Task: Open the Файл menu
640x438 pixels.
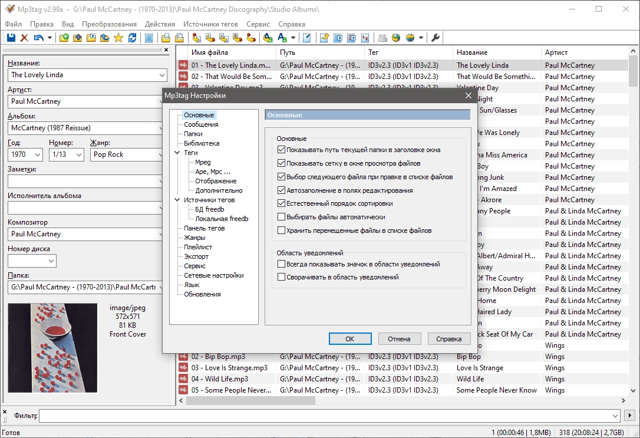Action: (13, 24)
